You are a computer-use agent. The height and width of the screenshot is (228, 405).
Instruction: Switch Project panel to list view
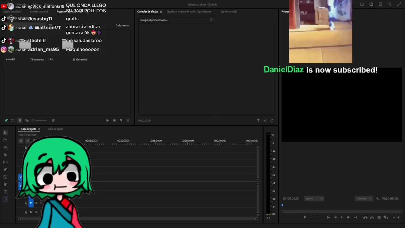point(13,120)
